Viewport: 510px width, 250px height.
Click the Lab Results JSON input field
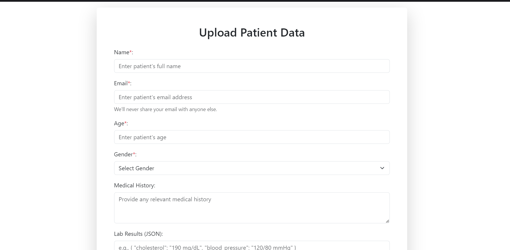point(252,246)
